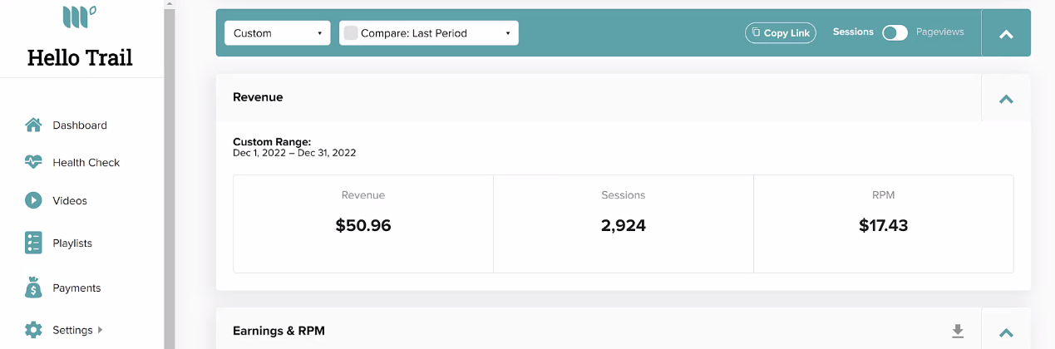This screenshot has width=1055, height=349.
Task: Click the Pageviews toggle label
Action: 939,32
